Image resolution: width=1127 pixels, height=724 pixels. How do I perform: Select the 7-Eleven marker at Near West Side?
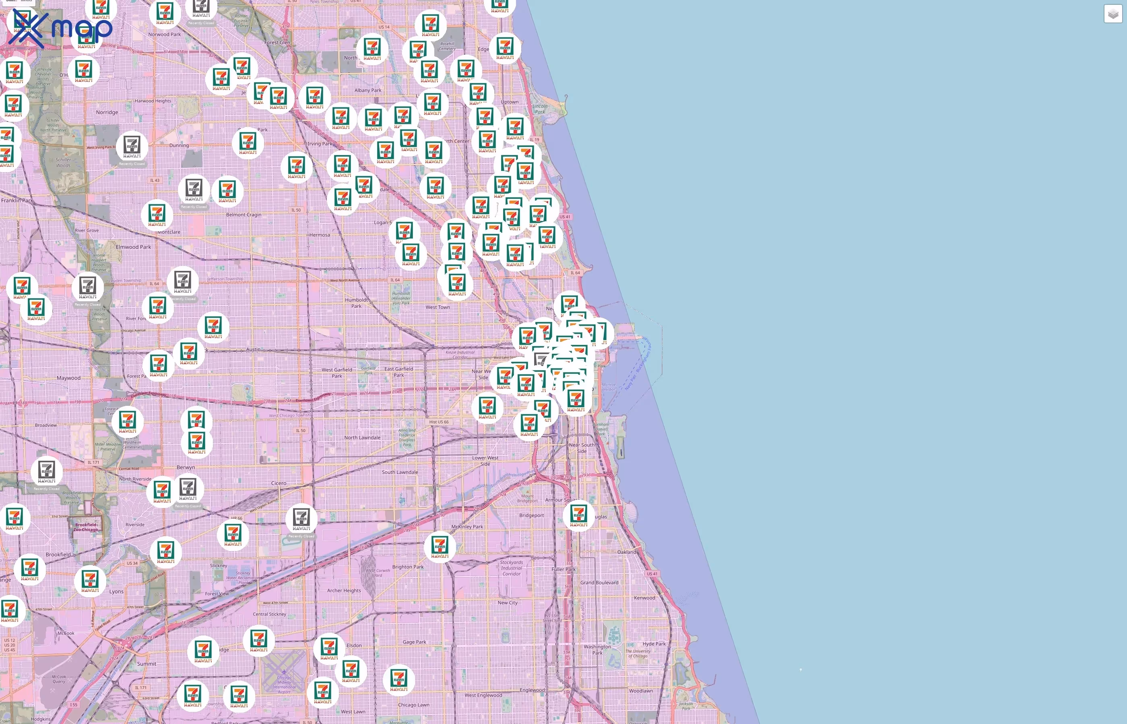[x=506, y=378]
